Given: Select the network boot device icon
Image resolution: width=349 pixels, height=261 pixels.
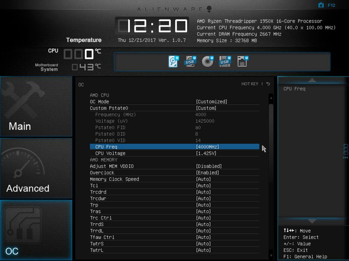Looking at the screenshot, I should [x=242, y=61].
